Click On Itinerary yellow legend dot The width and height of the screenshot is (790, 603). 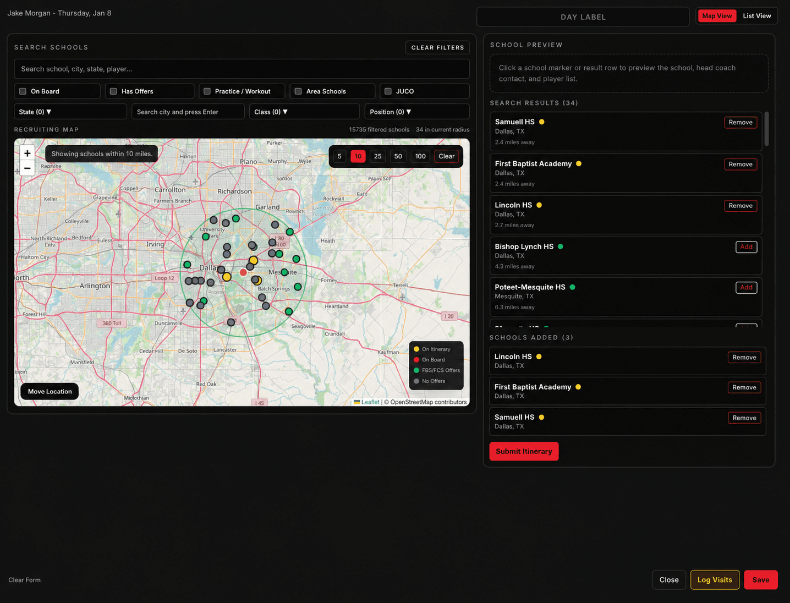pyautogui.click(x=416, y=349)
